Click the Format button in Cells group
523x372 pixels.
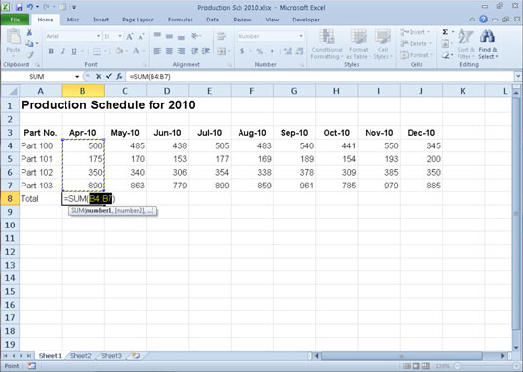coord(416,55)
